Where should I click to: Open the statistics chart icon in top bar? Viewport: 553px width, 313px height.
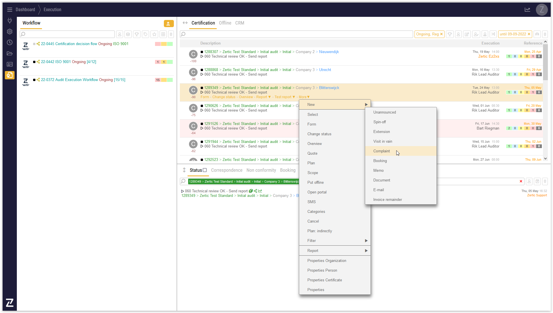coord(527,10)
